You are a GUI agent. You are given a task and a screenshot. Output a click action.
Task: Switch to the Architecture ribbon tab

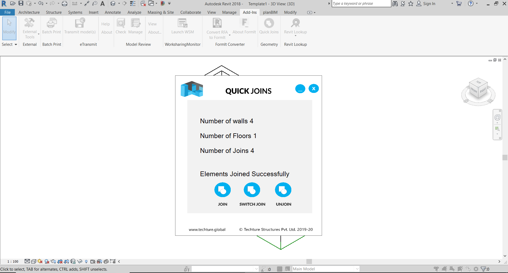point(29,12)
